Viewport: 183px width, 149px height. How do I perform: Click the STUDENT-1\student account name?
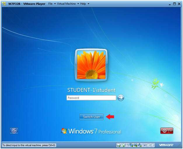92,90
